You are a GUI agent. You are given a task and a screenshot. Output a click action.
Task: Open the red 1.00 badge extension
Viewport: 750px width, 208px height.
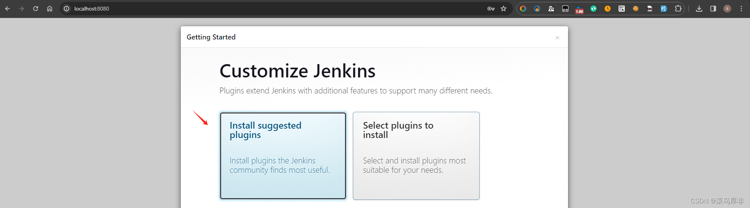coord(579,9)
